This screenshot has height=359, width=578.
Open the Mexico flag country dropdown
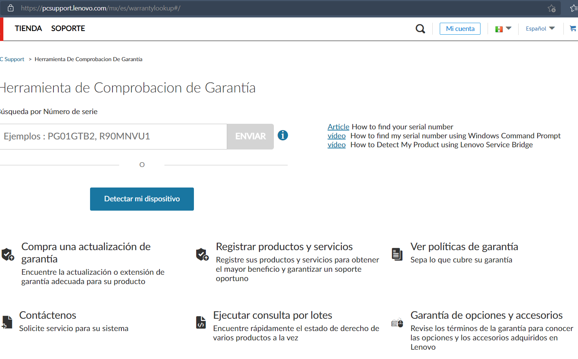pyautogui.click(x=503, y=29)
